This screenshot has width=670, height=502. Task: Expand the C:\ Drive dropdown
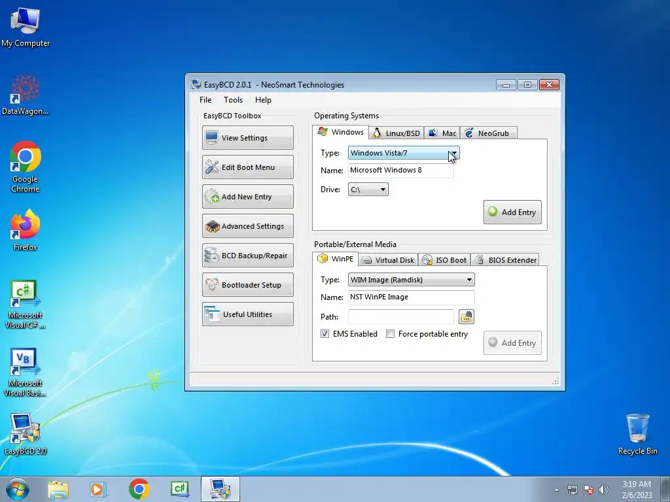[x=368, y=190]
